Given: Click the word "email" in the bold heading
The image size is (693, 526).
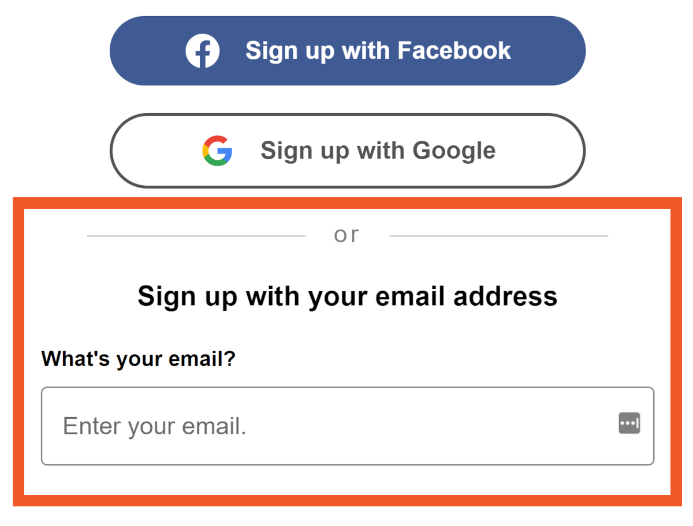Looking at the screenshot, I should [409, 296].
